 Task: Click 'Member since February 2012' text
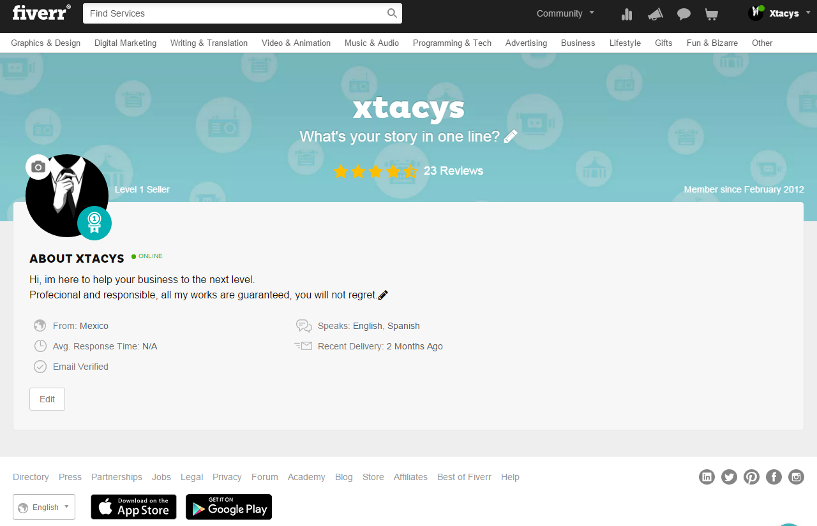click(744, 189)
